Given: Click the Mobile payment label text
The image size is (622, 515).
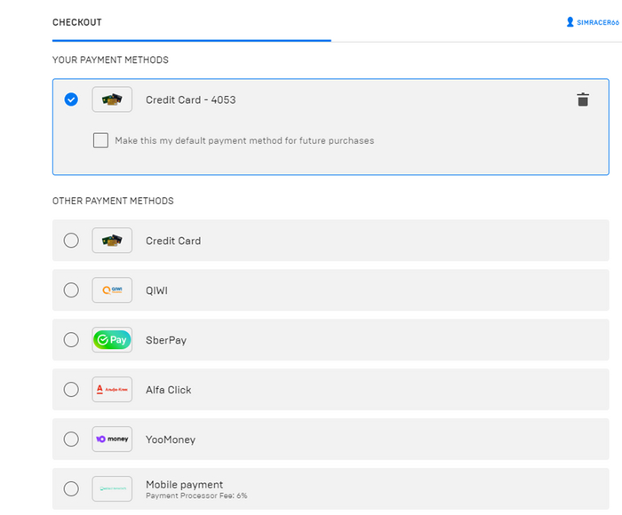Looking at the screenshot, I should pyautogui.click(x=184, y=485).
